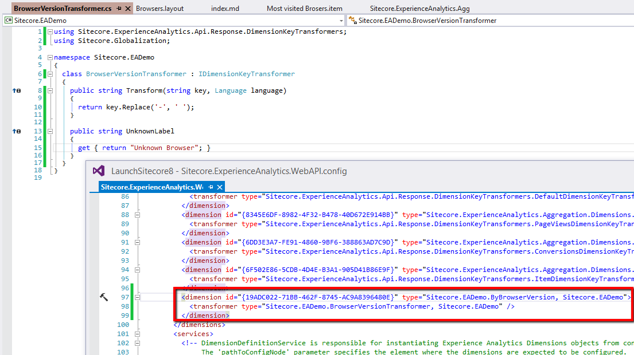The image size is (634, 355).
Task: Collapse the BrowserVersionTransformer class outline
Action: pos(50,74)
